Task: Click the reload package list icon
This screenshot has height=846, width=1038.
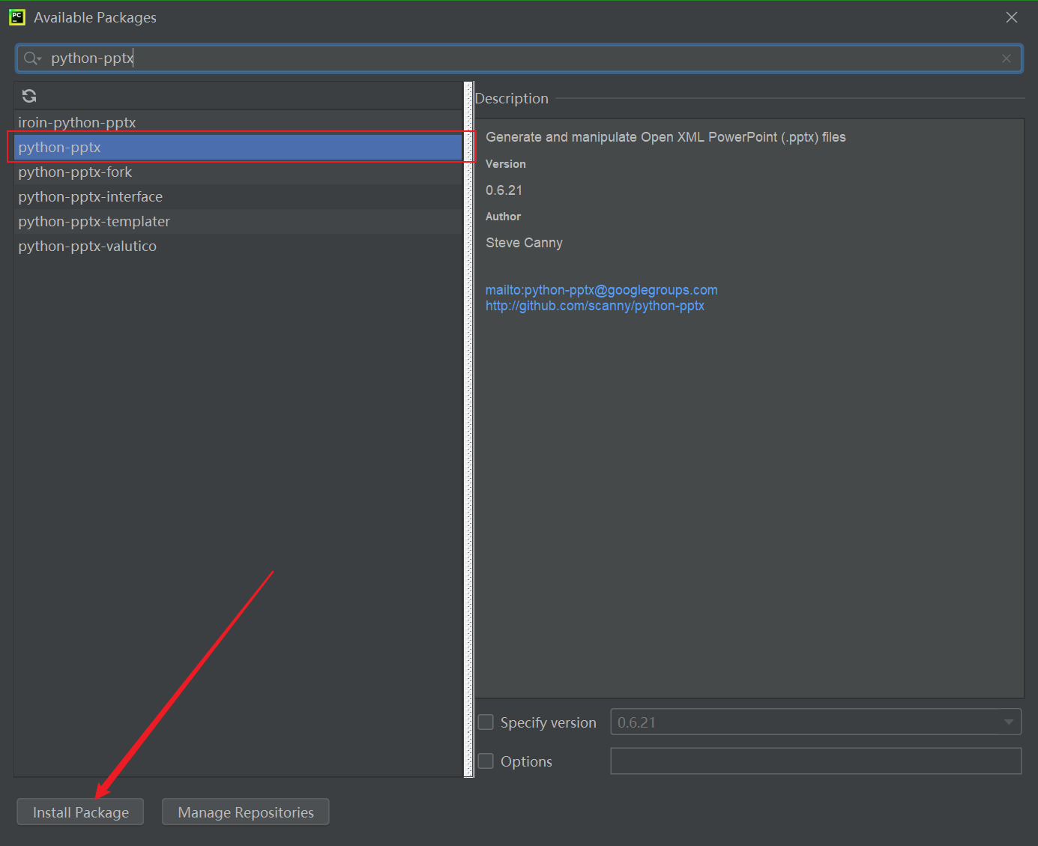Action: (x=29, y=96)
